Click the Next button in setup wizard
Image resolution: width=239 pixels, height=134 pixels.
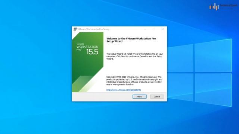pyautogui.click(x=139, y=96)
